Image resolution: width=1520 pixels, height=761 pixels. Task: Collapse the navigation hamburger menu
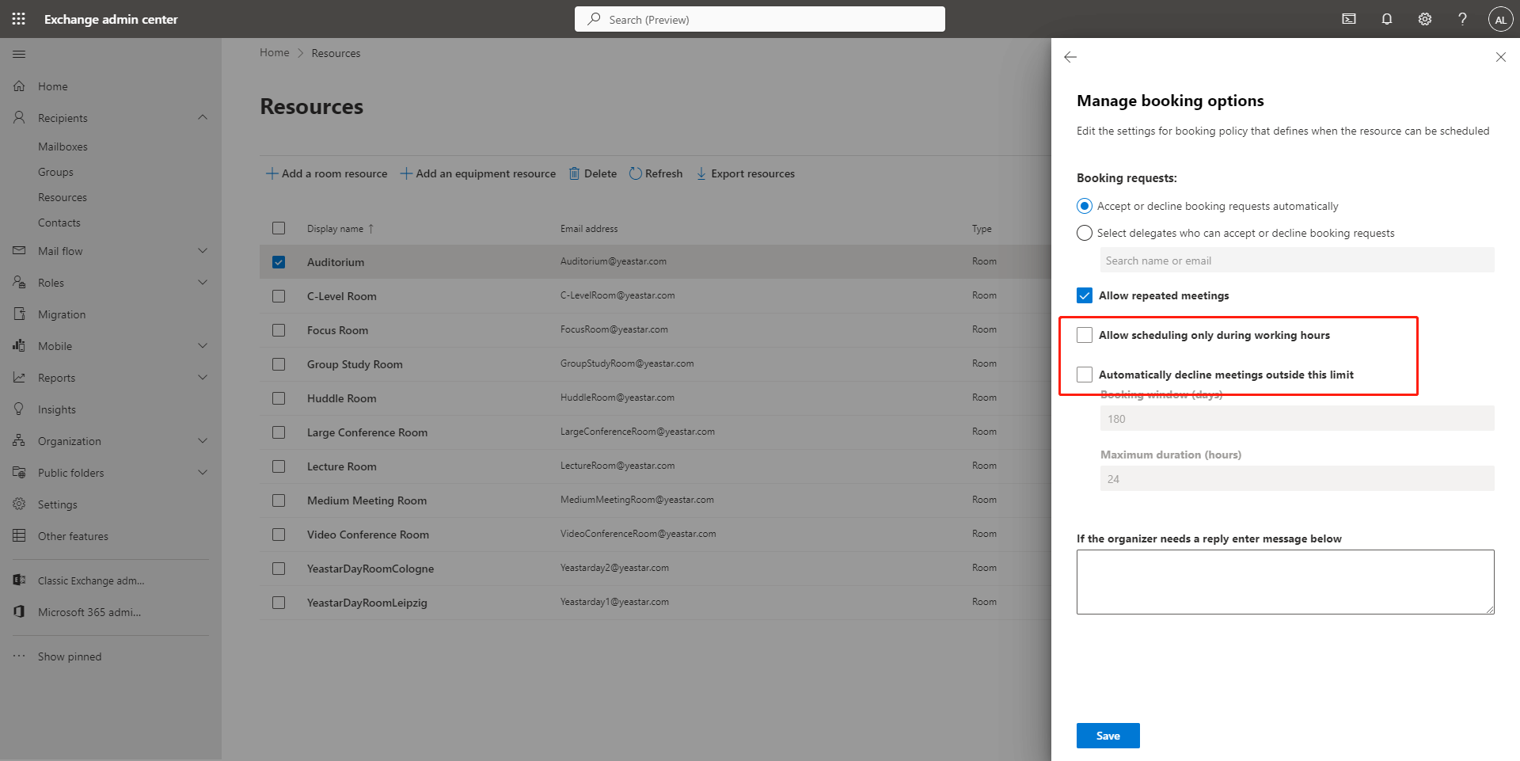click(x=19, y=54)
